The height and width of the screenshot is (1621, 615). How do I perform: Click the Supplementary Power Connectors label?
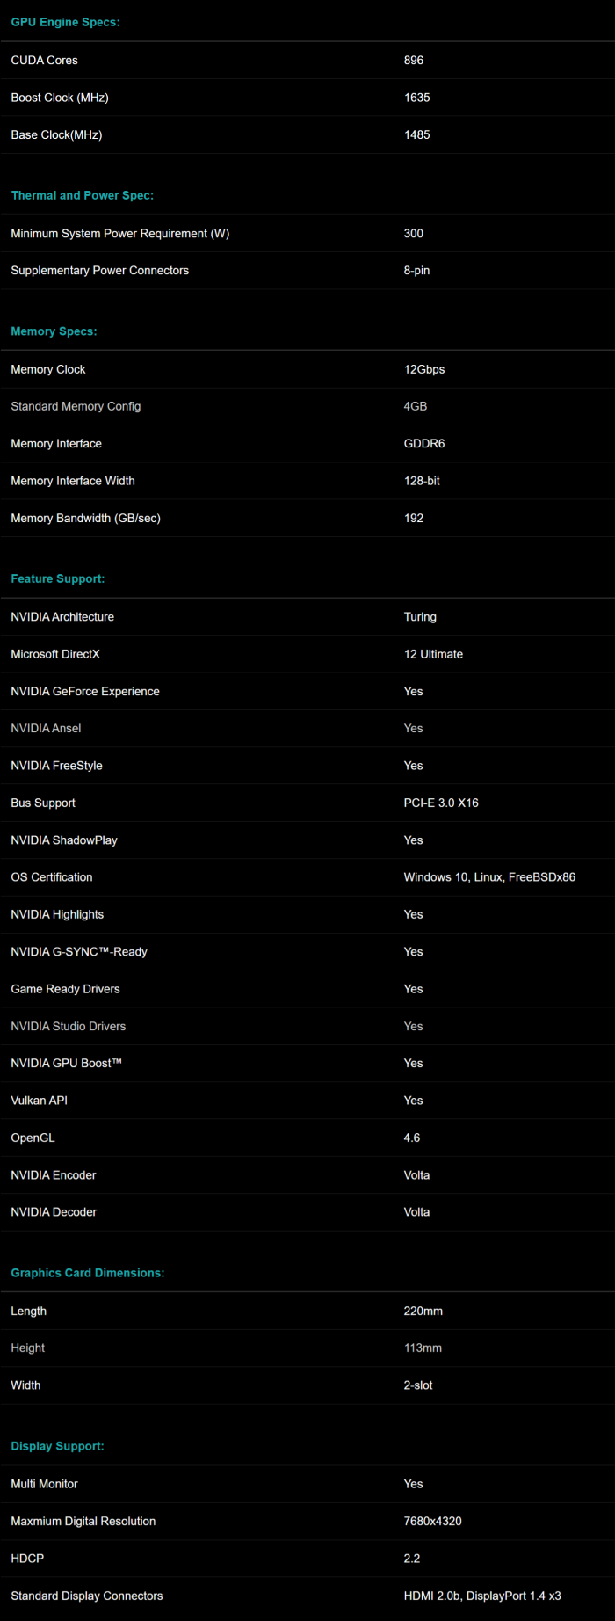99,271
